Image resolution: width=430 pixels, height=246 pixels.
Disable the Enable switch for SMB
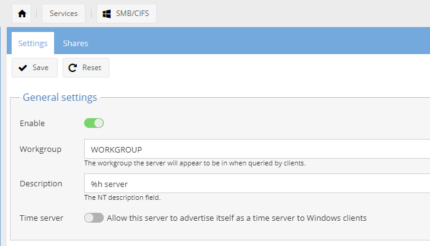click(94, 123)
